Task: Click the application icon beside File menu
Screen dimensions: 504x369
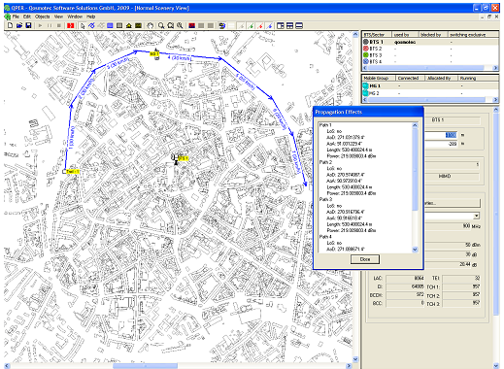Action: [7, 17]
